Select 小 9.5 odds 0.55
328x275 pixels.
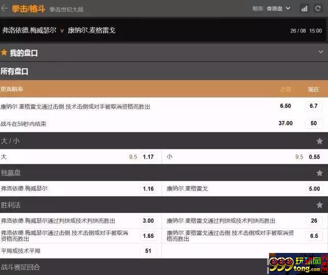[x=314, y=156]
